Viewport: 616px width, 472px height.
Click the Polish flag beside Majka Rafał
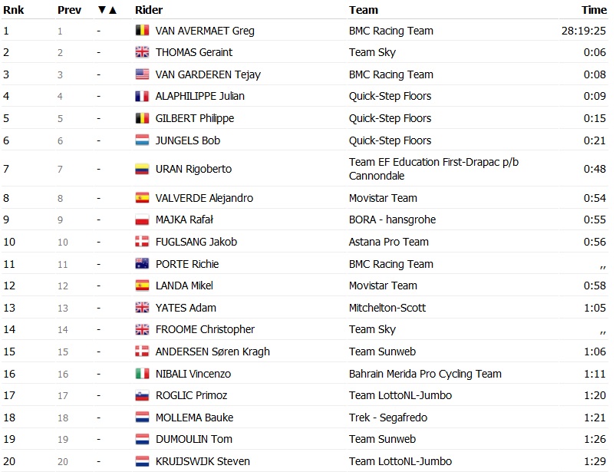[x=142, y=219]
